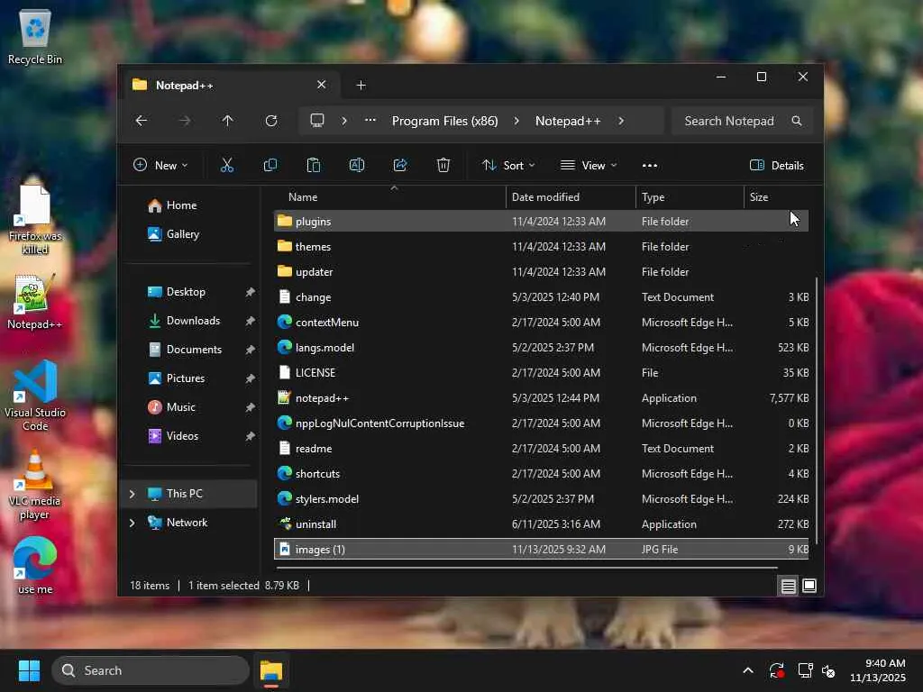Select the VLC media player shortcut

(34, 484)
